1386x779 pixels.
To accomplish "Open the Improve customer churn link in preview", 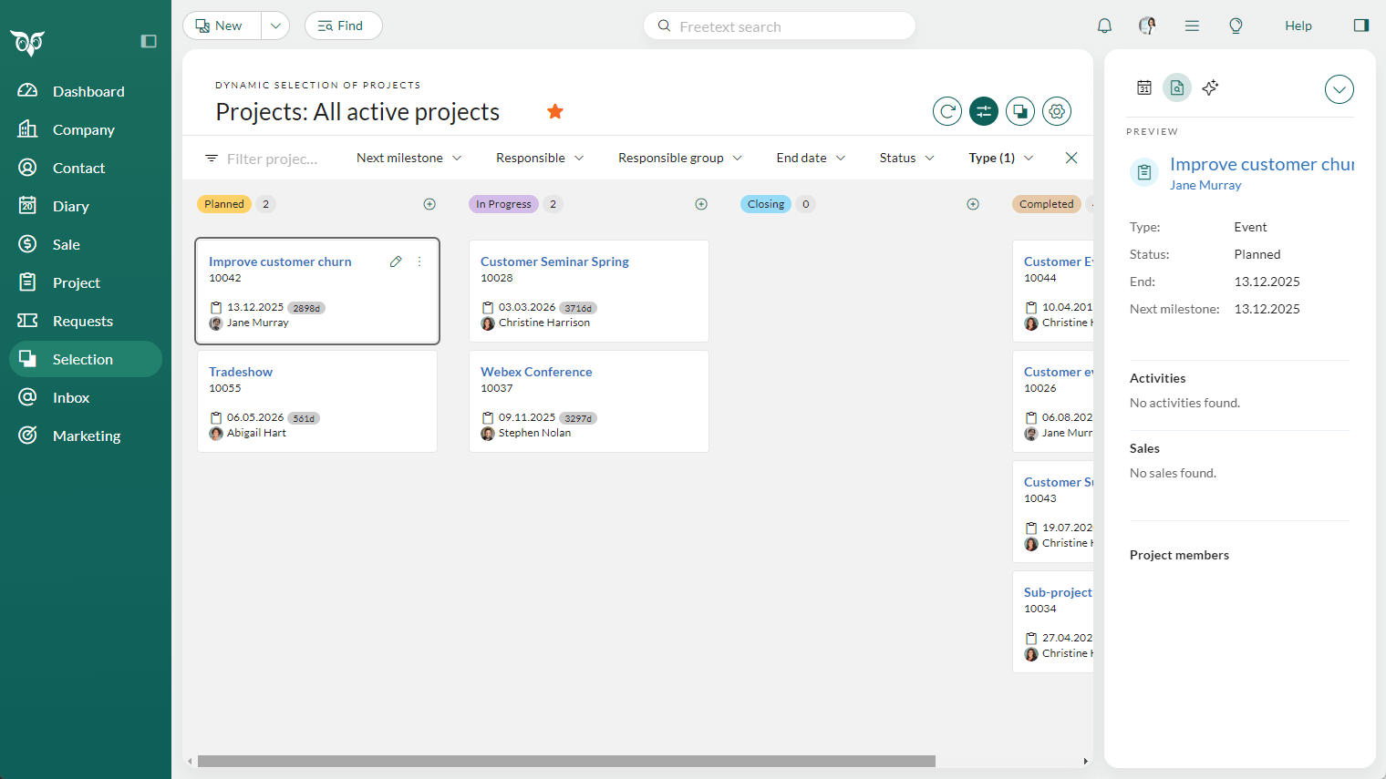I will pyautogui.click(x=1258, y=164).
